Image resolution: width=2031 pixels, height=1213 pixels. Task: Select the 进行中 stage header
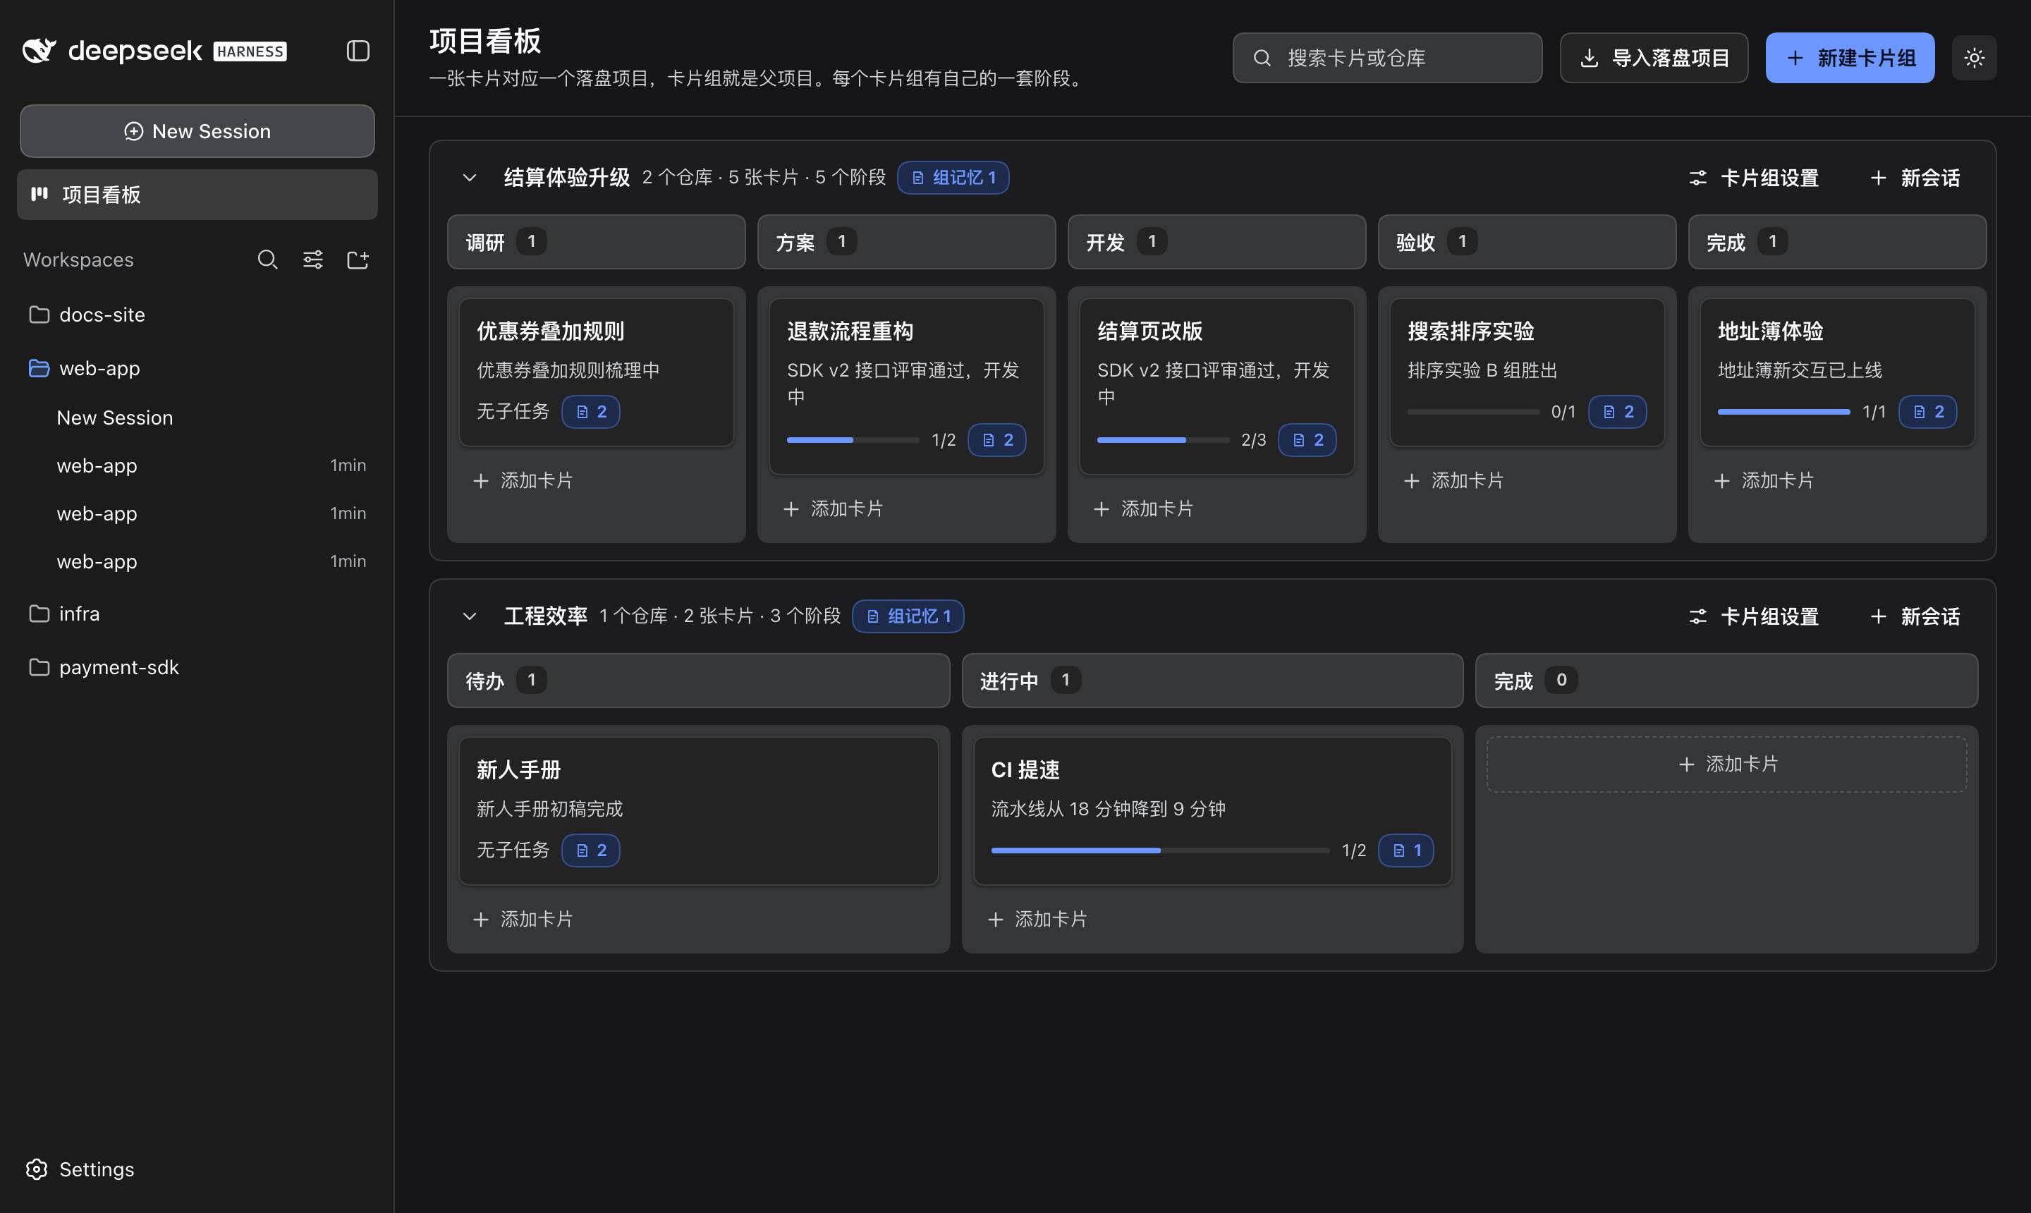point(1212,680)
